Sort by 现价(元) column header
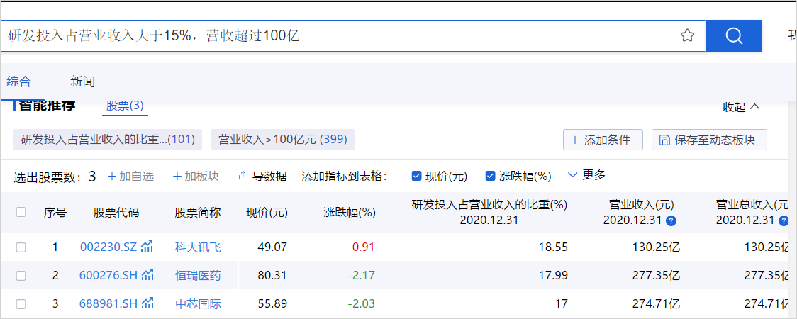This screenshot has width=797, height=319. tap(267, 213)
